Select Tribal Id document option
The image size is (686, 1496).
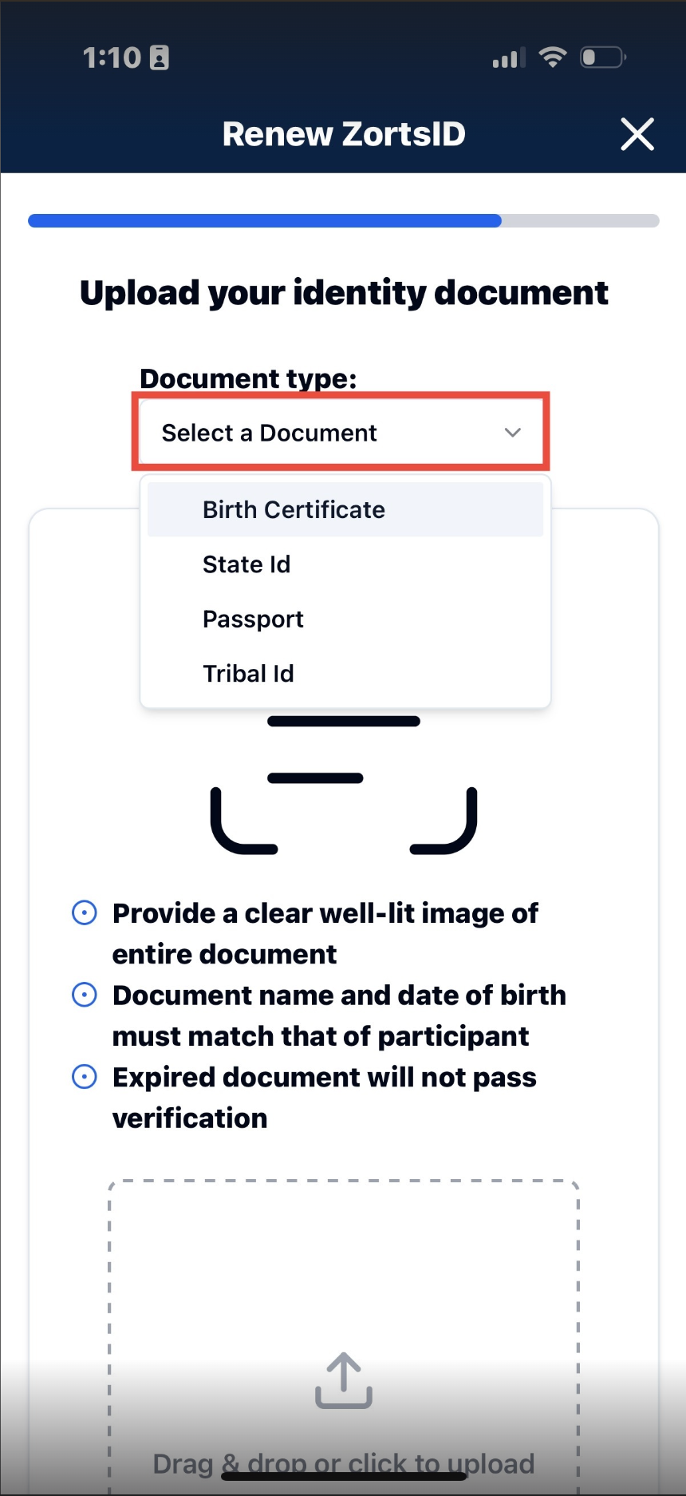pos(248,674)
